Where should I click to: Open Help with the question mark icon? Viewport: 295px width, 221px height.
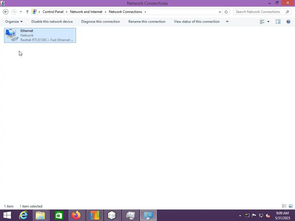click(x=288, y=22)
